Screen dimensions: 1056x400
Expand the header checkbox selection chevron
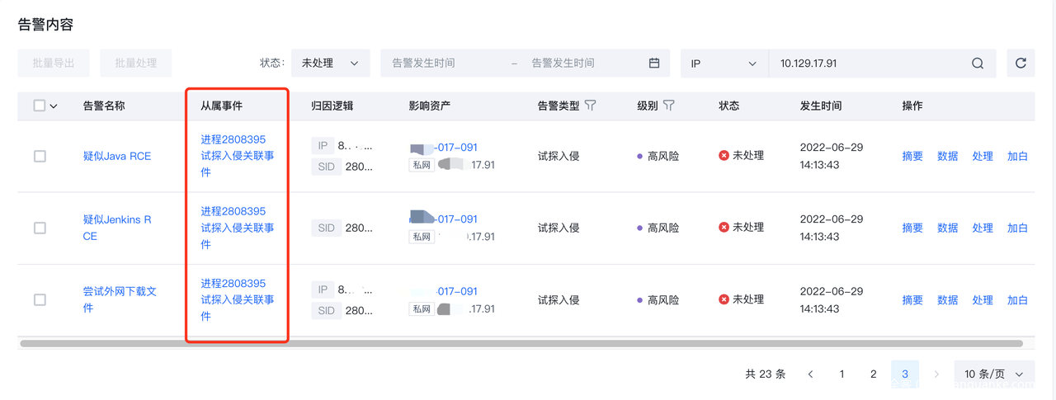[x=54, y=106]
